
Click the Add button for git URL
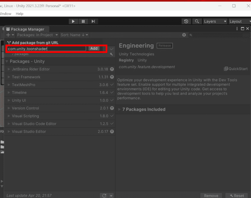(94, 48)
